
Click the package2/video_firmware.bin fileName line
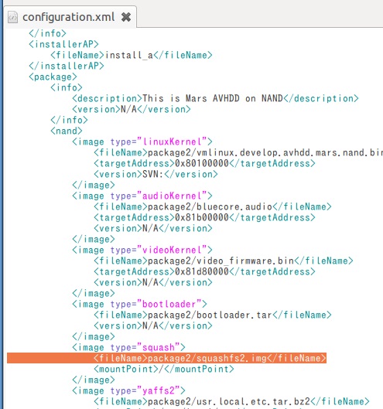coord(224,261)
